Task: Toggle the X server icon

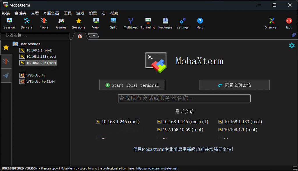Action: click(271, 23)
